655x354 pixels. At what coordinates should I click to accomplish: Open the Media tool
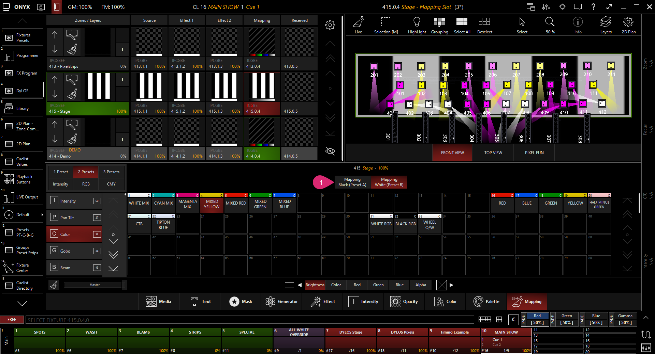[159, 302]
